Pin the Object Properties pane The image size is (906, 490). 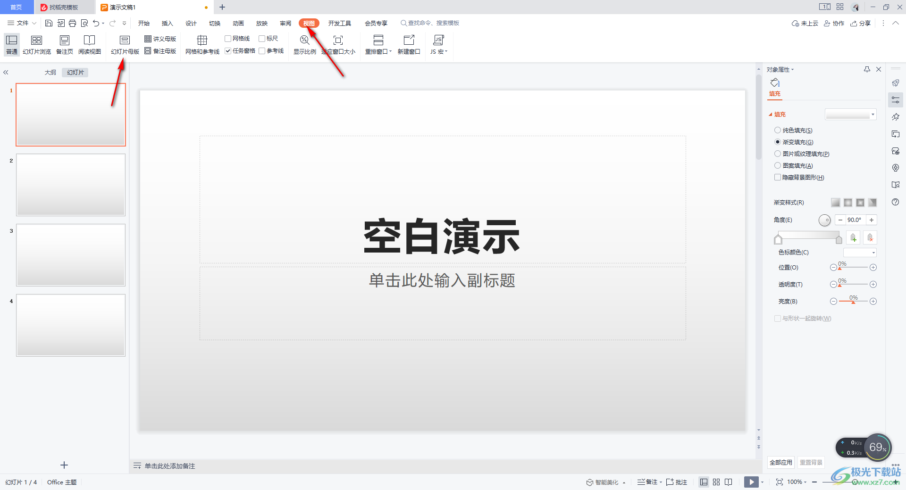[x=867, y=69]
